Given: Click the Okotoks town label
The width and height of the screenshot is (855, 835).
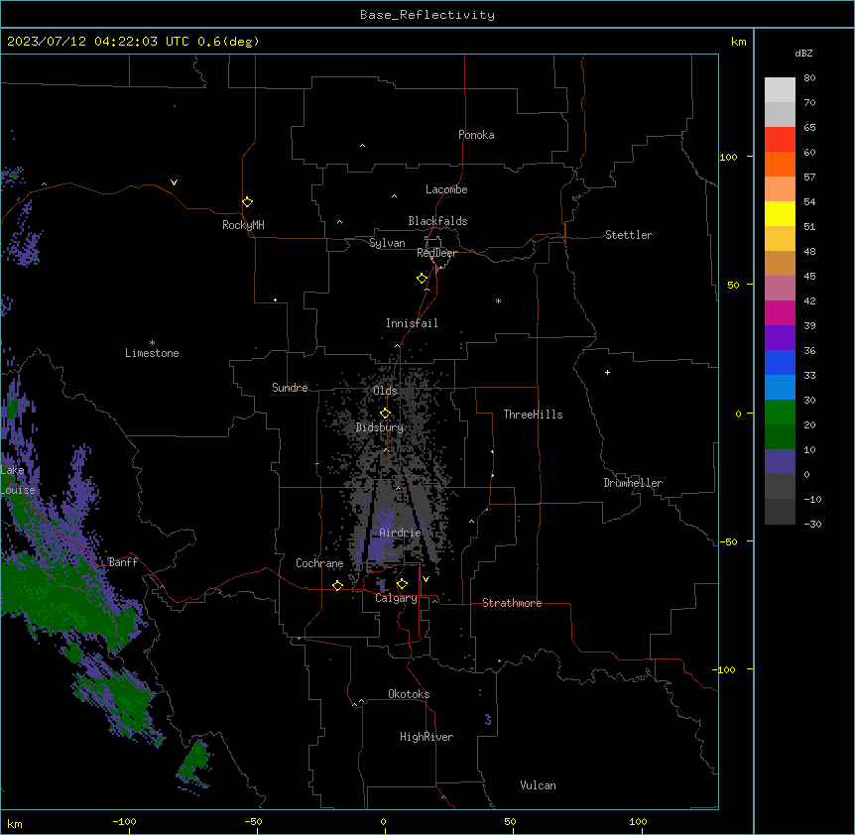Looking at the screenshot, I should tap(409, 694).
